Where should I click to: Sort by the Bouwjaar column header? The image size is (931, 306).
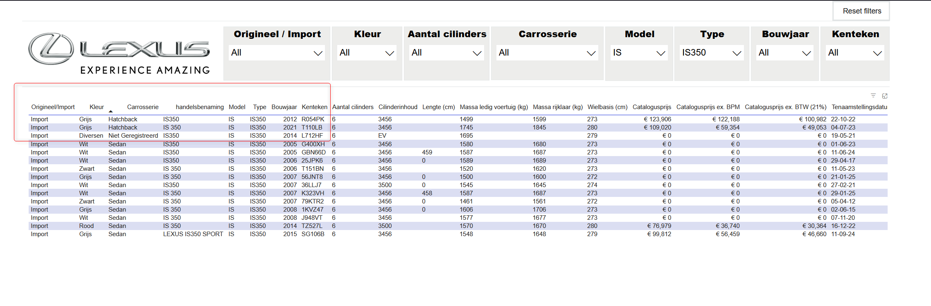point(284,107)
